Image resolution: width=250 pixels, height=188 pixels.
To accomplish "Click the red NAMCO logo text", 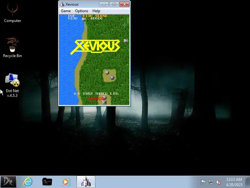I will click(96, 99).
